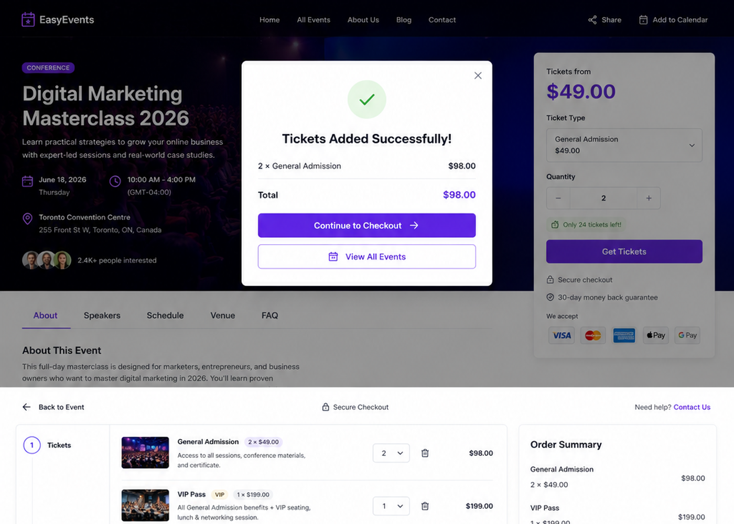The height and width of the screenshot is (524, 734).
Task: Delete the VIP Pass ticket row
Action: coord(425,506)
